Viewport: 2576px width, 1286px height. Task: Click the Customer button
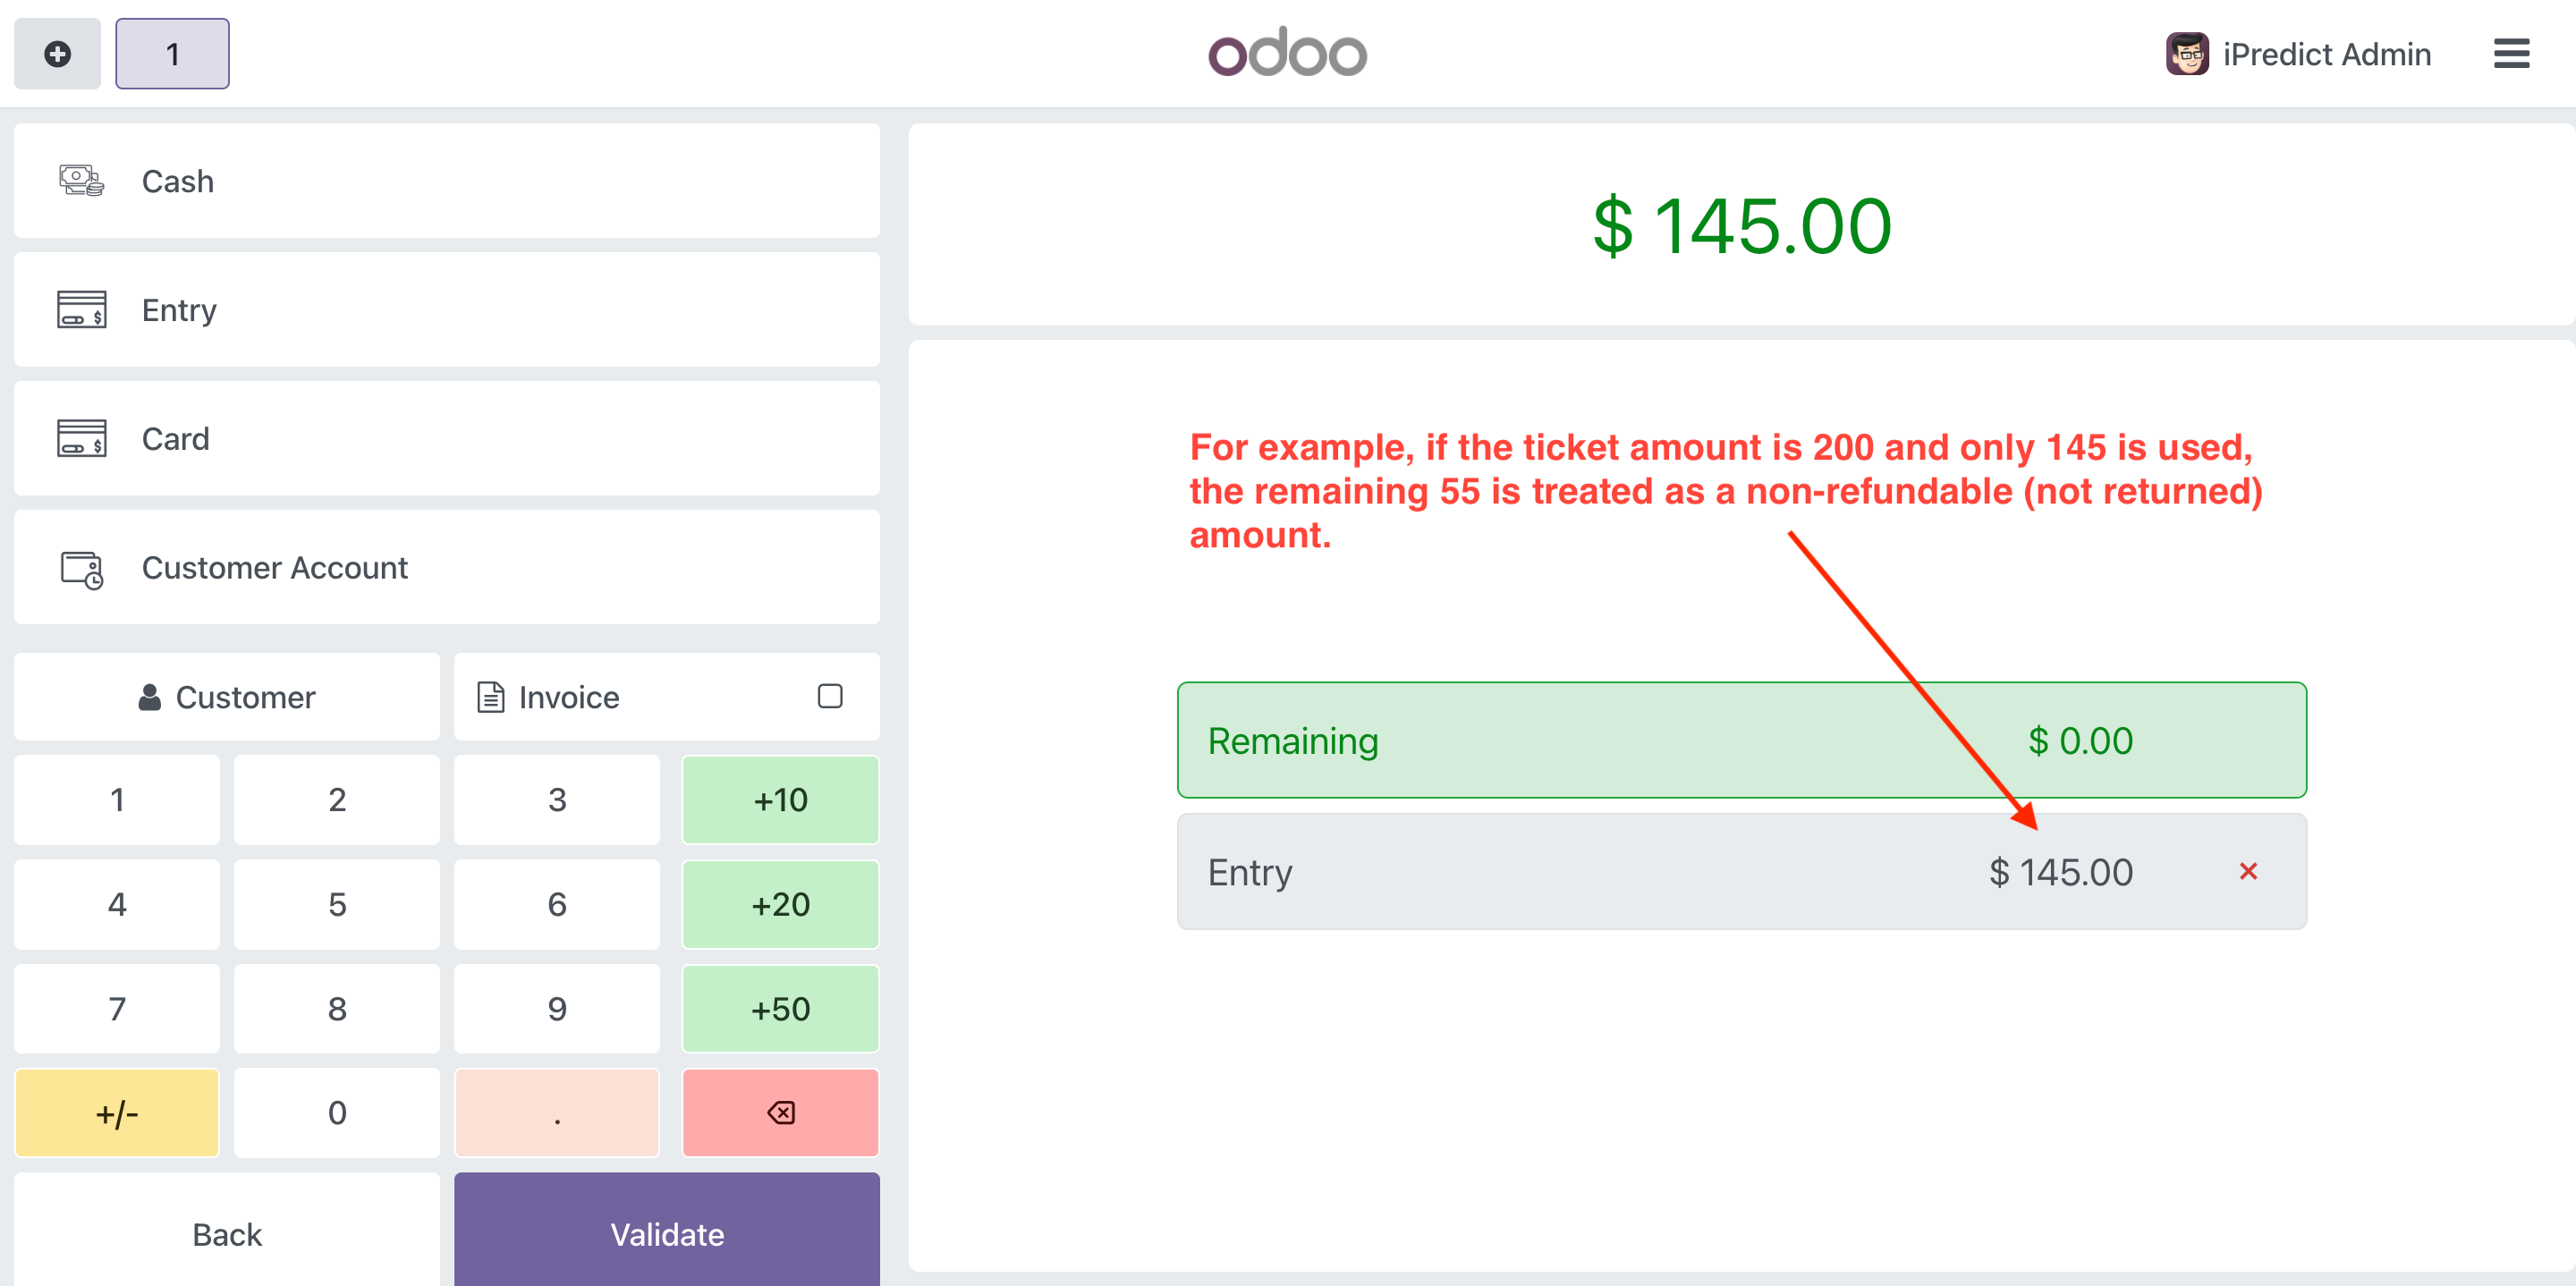[x=227, y=697]
